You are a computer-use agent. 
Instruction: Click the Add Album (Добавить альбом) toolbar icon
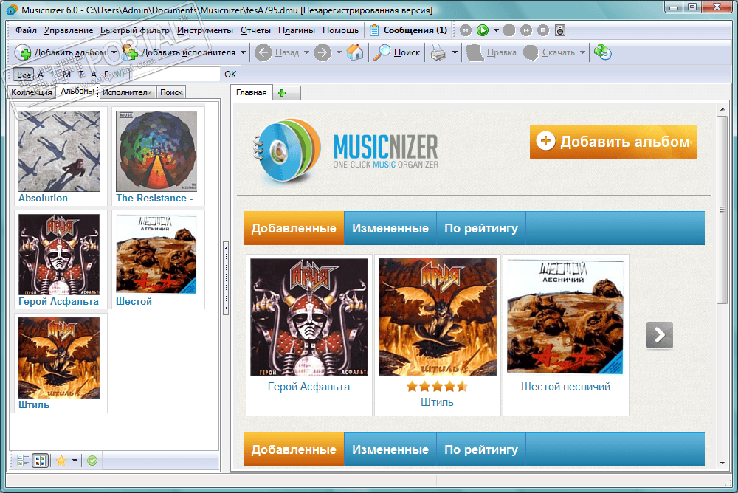tap(23, 52)
